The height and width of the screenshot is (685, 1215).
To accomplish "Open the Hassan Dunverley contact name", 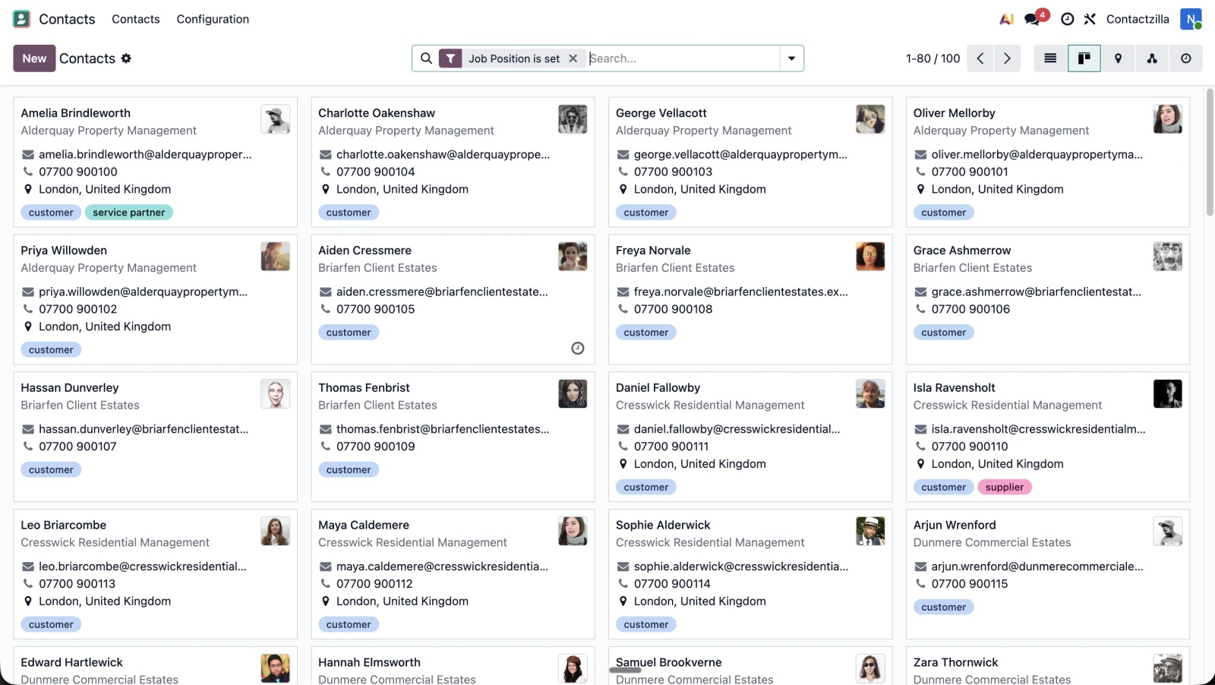I will [70, 388].
